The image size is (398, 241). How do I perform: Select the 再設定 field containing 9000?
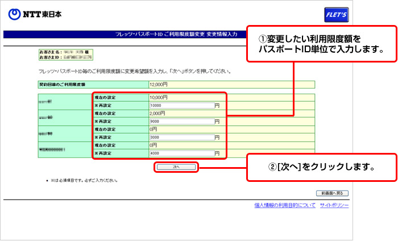click(x=181, y=121)
